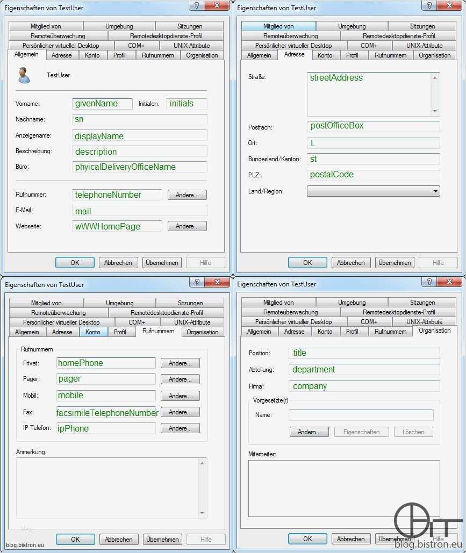Click Übernehmen on the Rufnummer dialog
The image size is (466, 553).
click(x=162, y=539)
